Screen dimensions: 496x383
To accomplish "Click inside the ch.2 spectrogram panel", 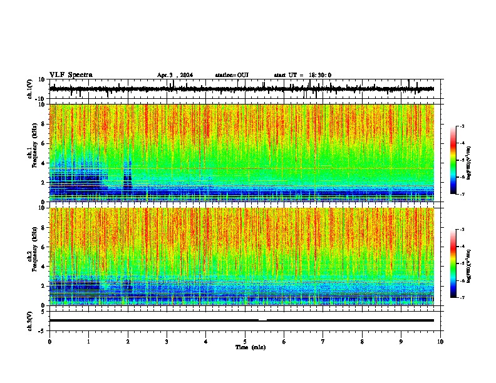I will (x=242, y=257).
